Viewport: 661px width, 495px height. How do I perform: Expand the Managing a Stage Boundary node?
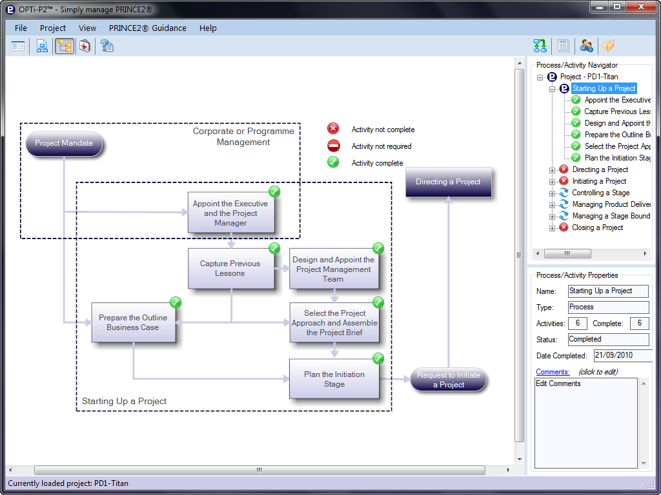pos(553,217)
